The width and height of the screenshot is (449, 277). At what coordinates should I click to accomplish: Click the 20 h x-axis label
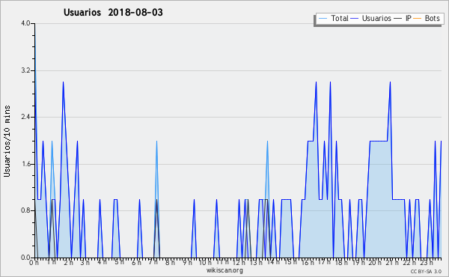click(x=375, y=262)
